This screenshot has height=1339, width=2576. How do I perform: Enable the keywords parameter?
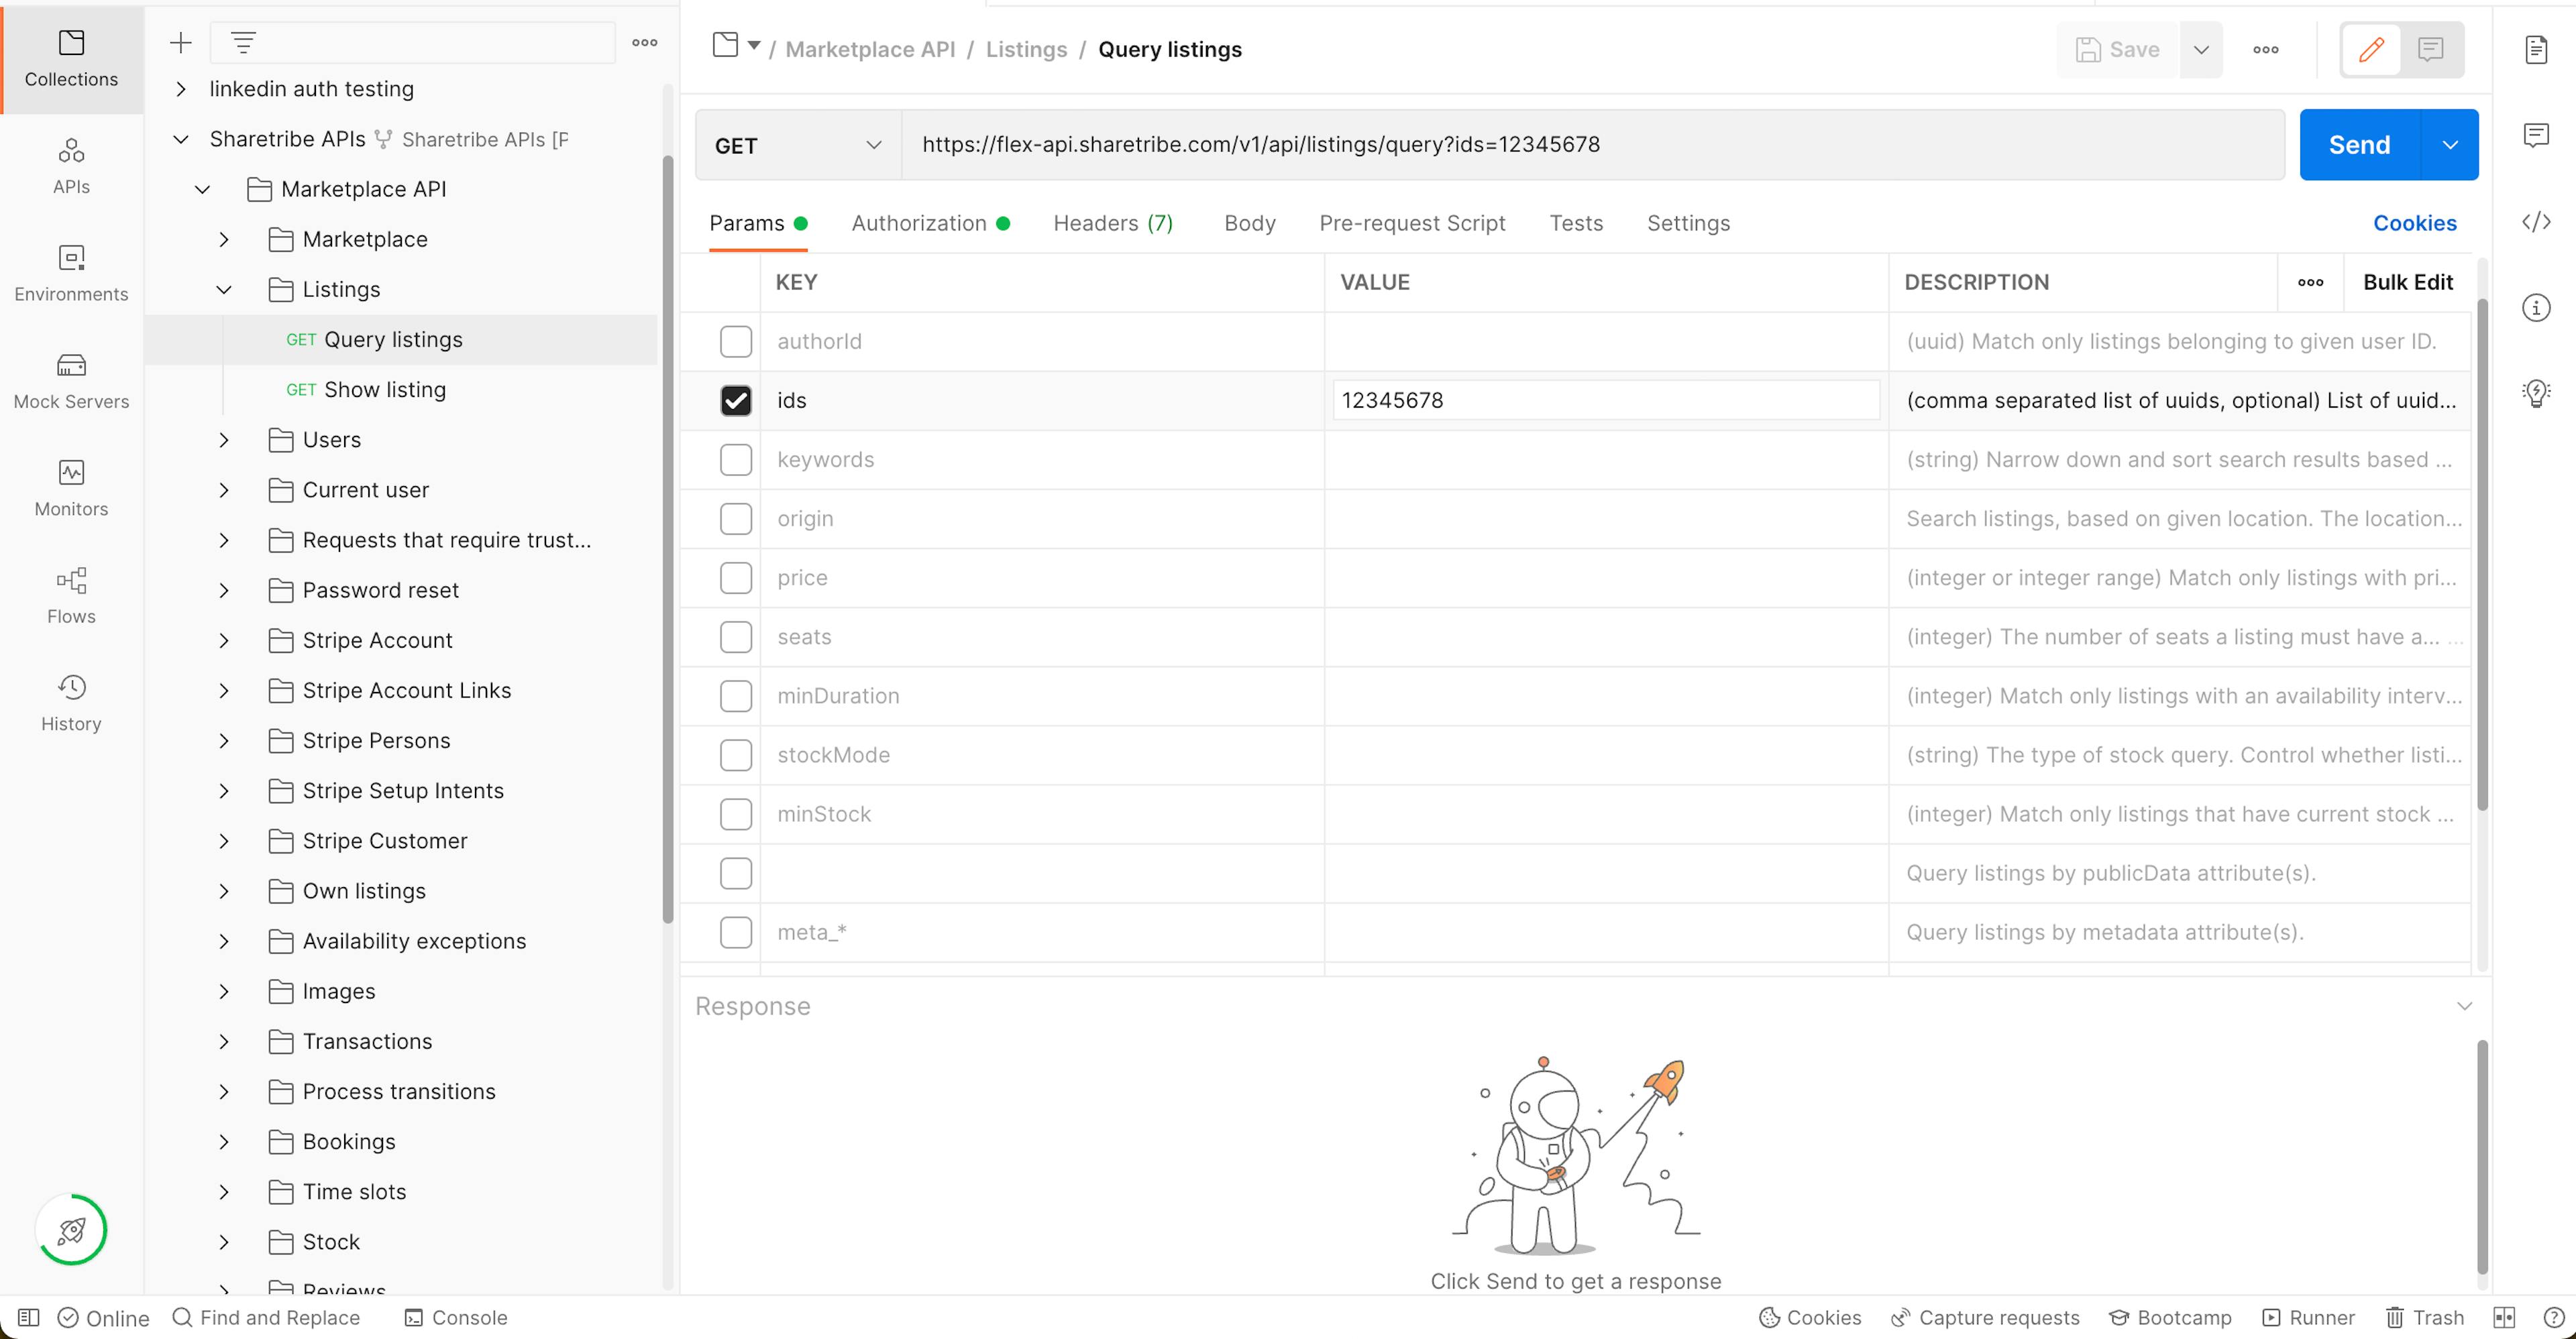736,460
